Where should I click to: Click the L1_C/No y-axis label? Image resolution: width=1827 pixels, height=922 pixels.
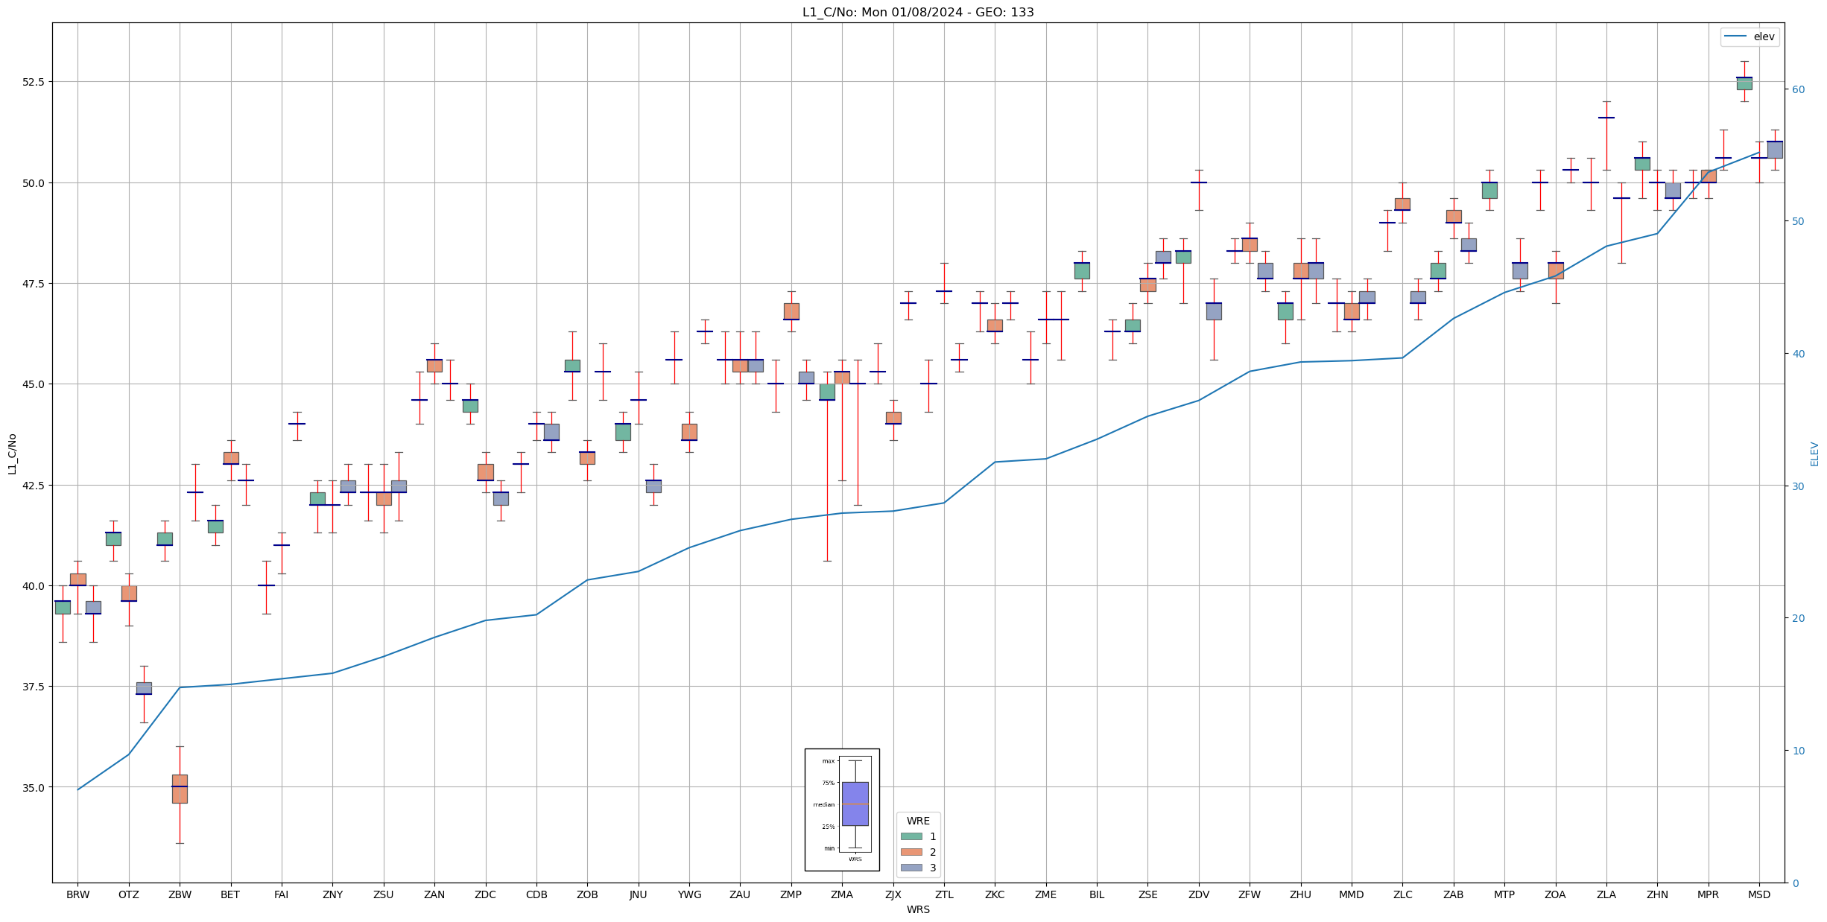pos(12,454)
